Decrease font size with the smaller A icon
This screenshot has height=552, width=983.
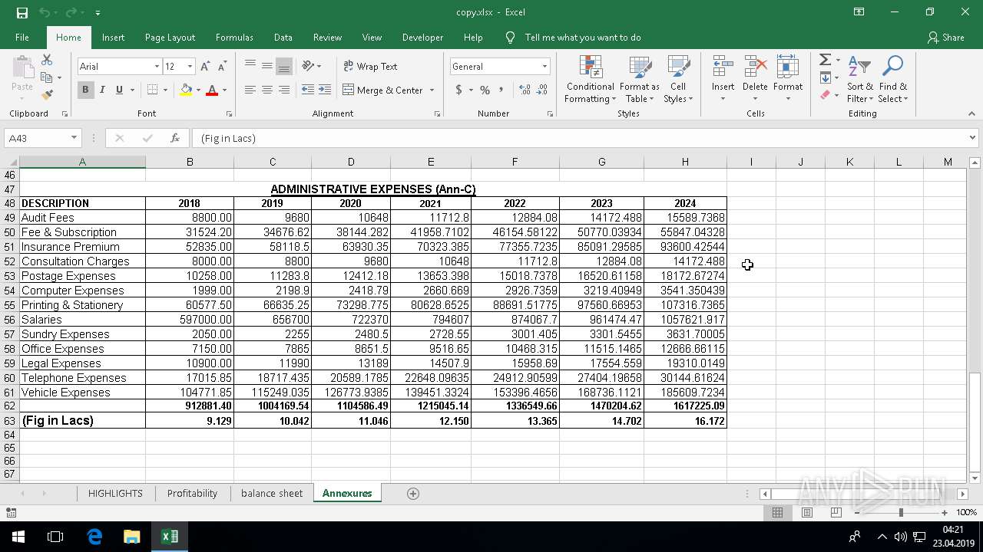pos(222,67)
